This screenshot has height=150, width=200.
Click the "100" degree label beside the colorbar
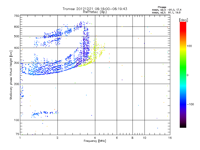[x=189, y=46]
